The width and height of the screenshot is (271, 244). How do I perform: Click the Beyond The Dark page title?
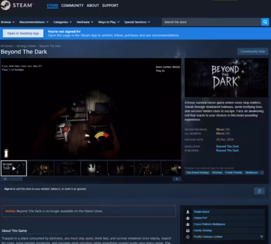tap(24, 52)
